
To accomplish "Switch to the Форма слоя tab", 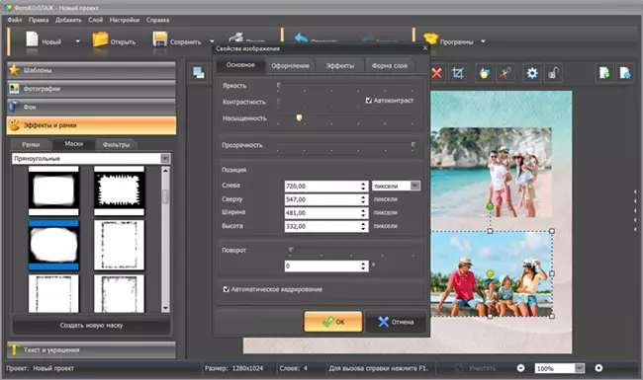I will tap(390, 65).
